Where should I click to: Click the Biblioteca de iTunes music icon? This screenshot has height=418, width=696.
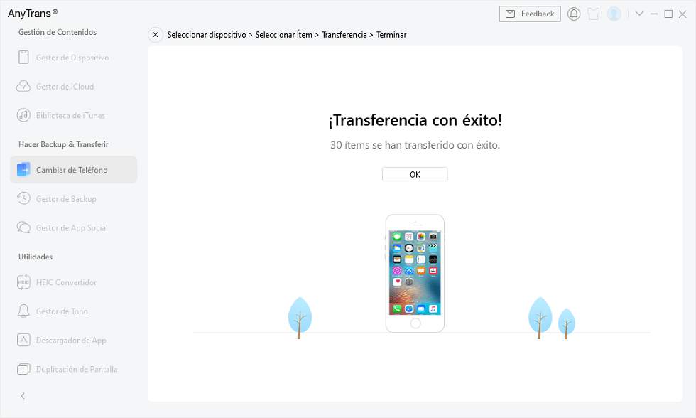[x=23, y=115]
